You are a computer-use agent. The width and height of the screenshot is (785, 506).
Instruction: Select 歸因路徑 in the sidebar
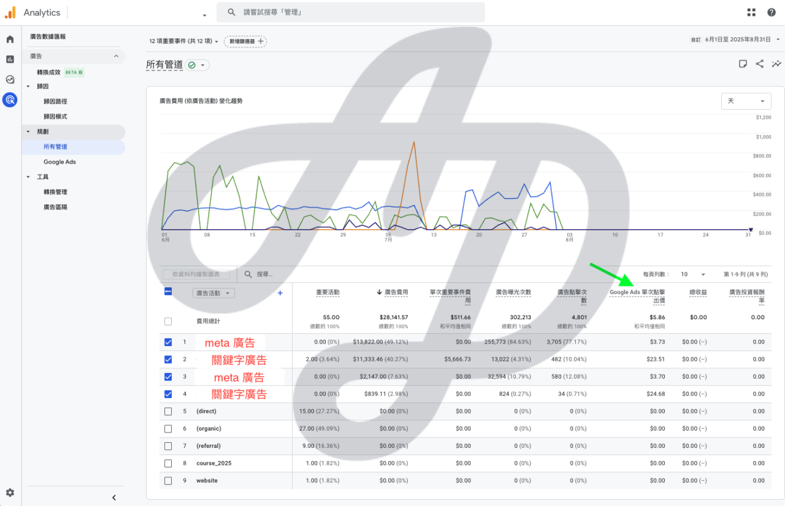(55, 102)
